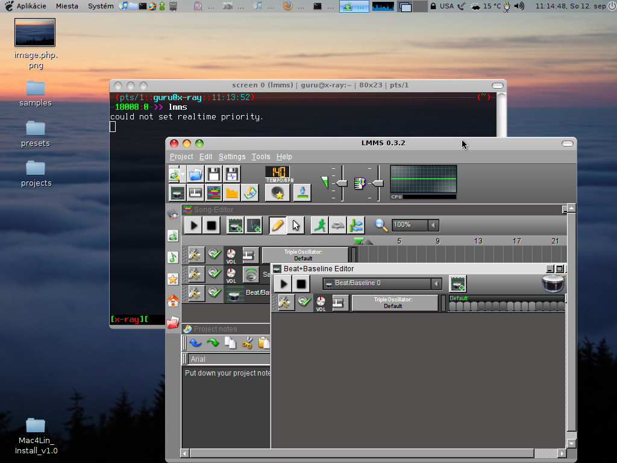Open MIDI keyboard menu on Triple Oscillator track
Image resolution: width=617 pixels, height=463 pixels.
249,255
